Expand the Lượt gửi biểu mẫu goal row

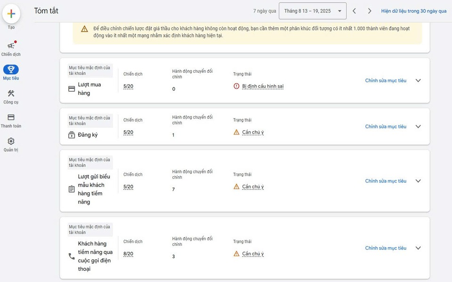(x=418, y=181)
